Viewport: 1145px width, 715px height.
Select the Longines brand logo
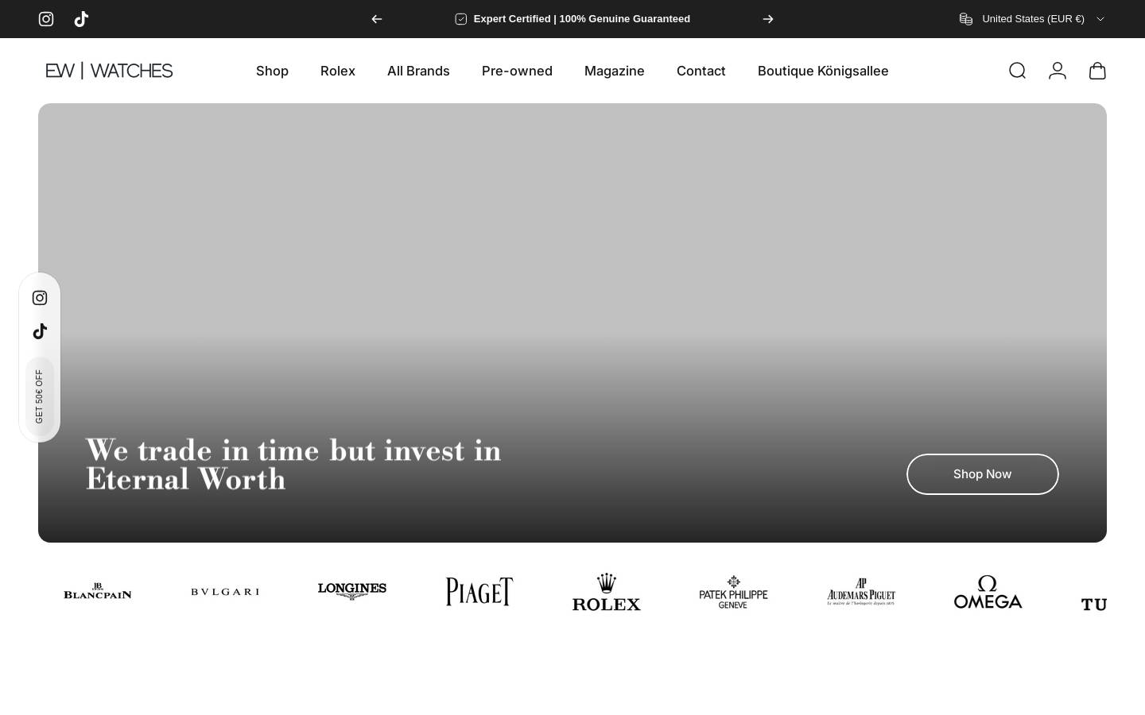point(352,591)
